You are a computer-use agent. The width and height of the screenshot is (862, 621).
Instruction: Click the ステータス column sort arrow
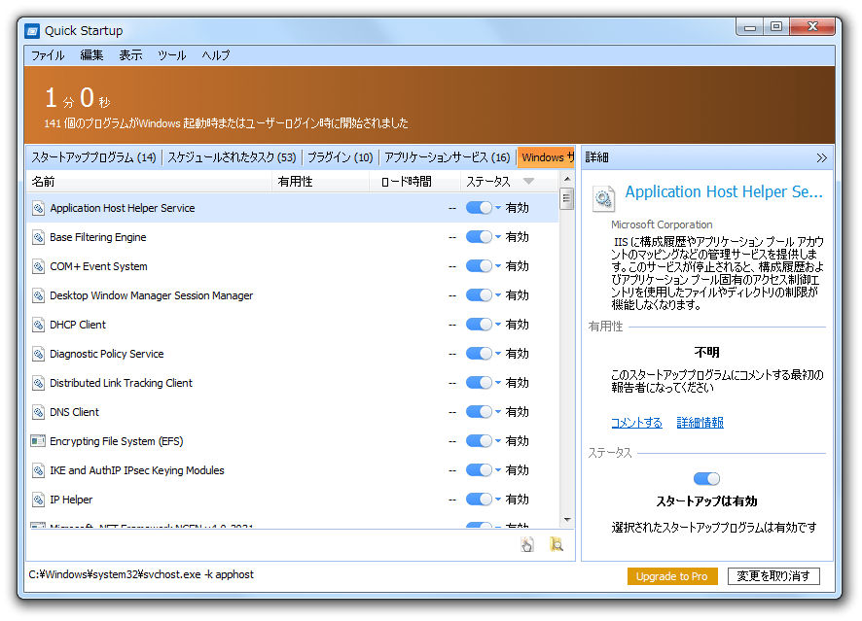[x=528, y=181]
